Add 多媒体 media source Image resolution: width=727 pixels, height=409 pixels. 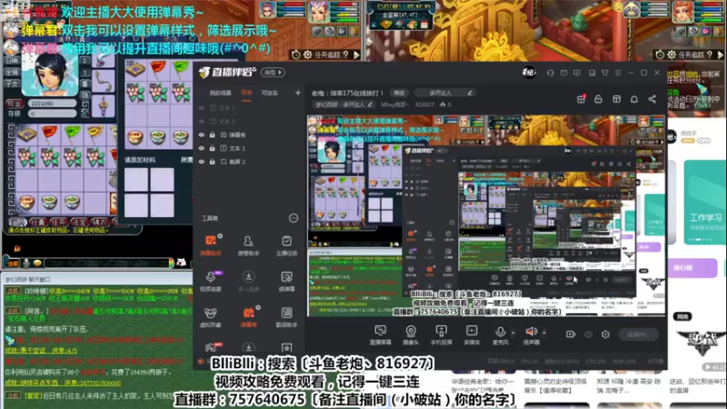(x=472, y=334)
